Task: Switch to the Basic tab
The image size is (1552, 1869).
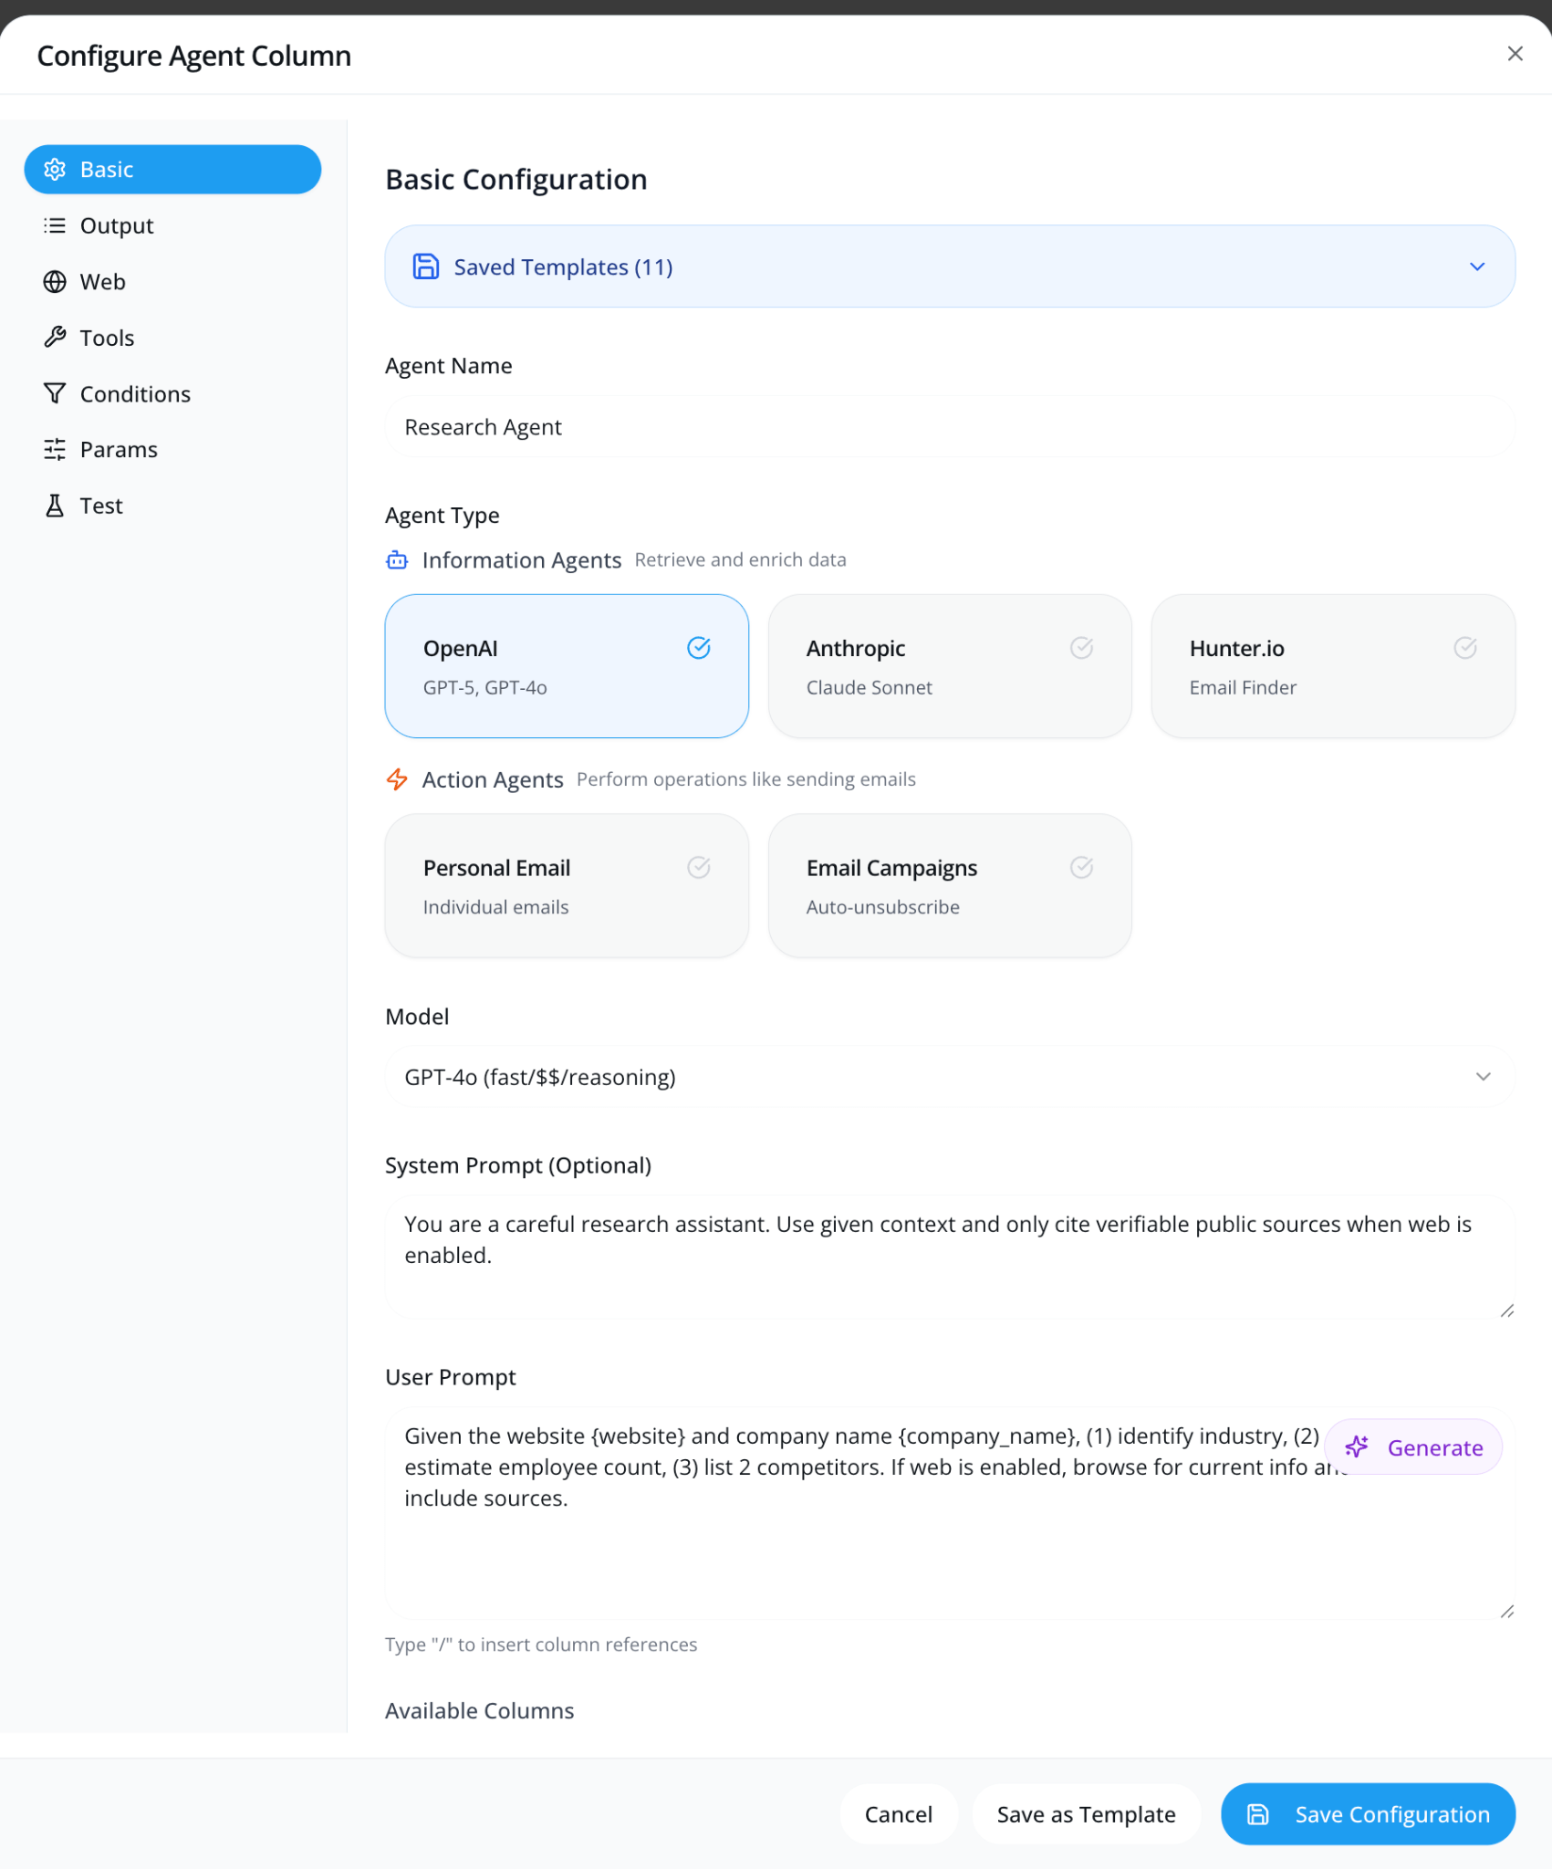Action: coord(172,170)
